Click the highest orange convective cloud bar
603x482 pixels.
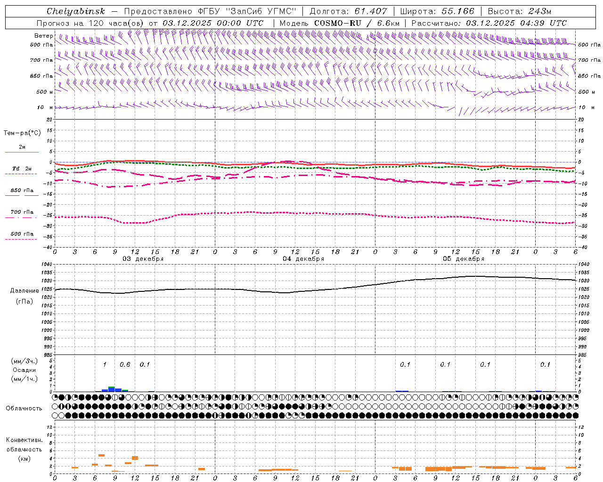pos(101,455)
